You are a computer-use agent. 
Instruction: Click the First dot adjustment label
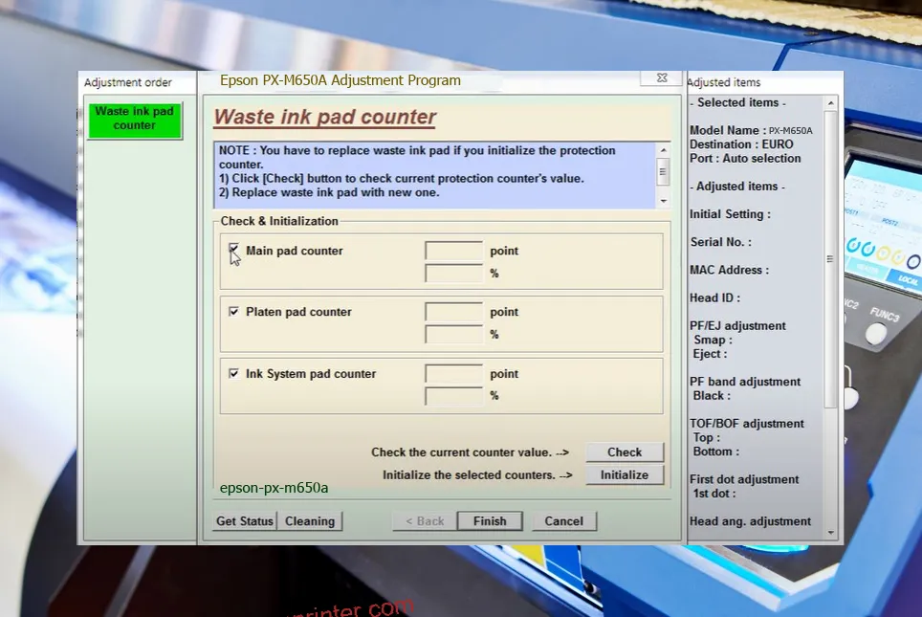click(744, 479)
